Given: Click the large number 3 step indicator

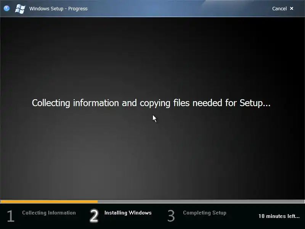Looking at the screenshot, I should click(x=171, y=216).
